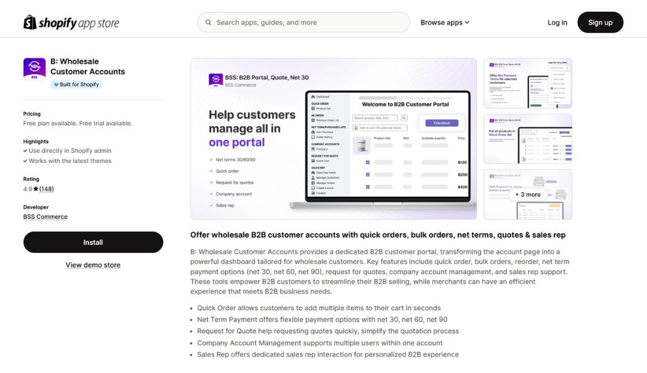
Task: Click the search magnifier icon
Action: pyautogui.click(x=208, y=22)
